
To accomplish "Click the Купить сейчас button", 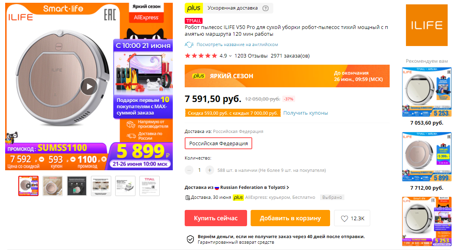I will [216, 218].
